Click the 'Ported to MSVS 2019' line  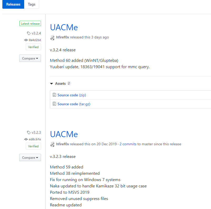click(x=70, y=192)
